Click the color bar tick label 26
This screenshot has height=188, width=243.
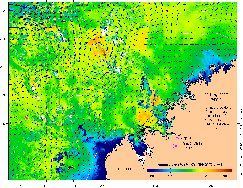(x=152, y=176)
